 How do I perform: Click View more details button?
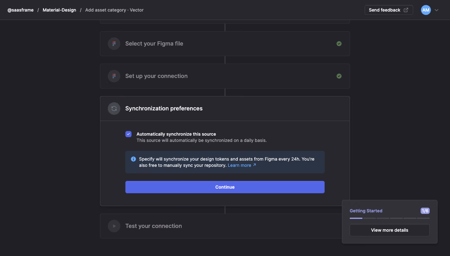390,230
